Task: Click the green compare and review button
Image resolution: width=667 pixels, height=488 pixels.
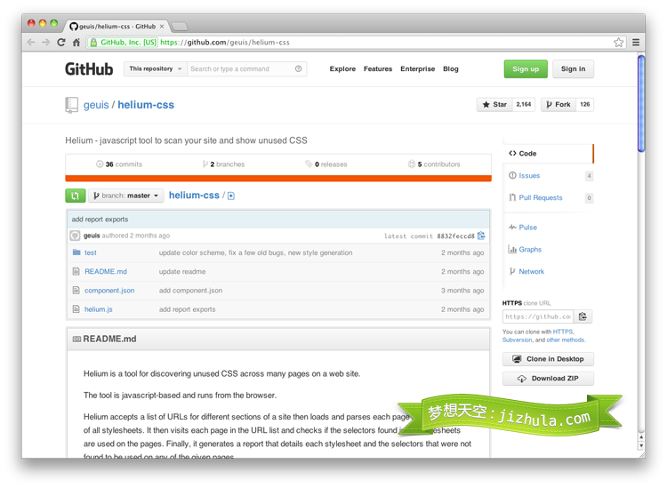Action: click(x=76, y=196)
